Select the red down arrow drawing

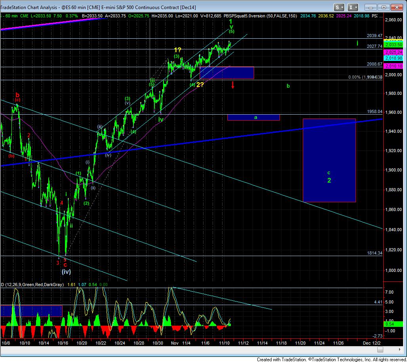[x=233, y=85]
